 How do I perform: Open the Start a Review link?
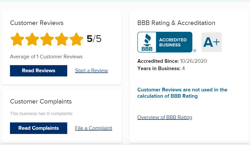coord(91,70)
